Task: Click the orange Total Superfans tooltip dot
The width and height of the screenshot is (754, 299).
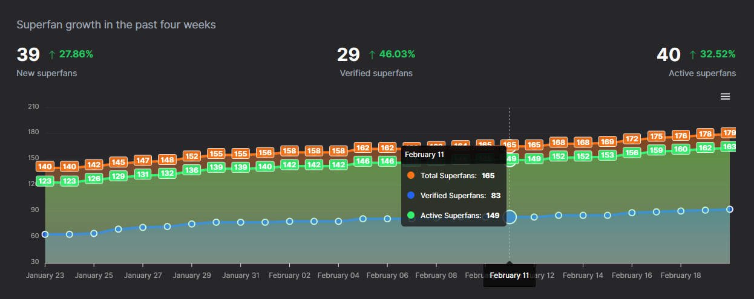Action: tap(411, 175)
